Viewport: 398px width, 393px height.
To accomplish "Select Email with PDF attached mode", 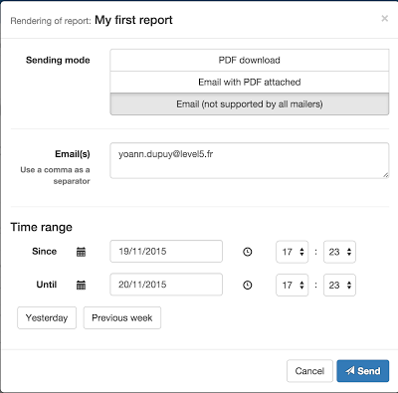I will tap(250, 82).
